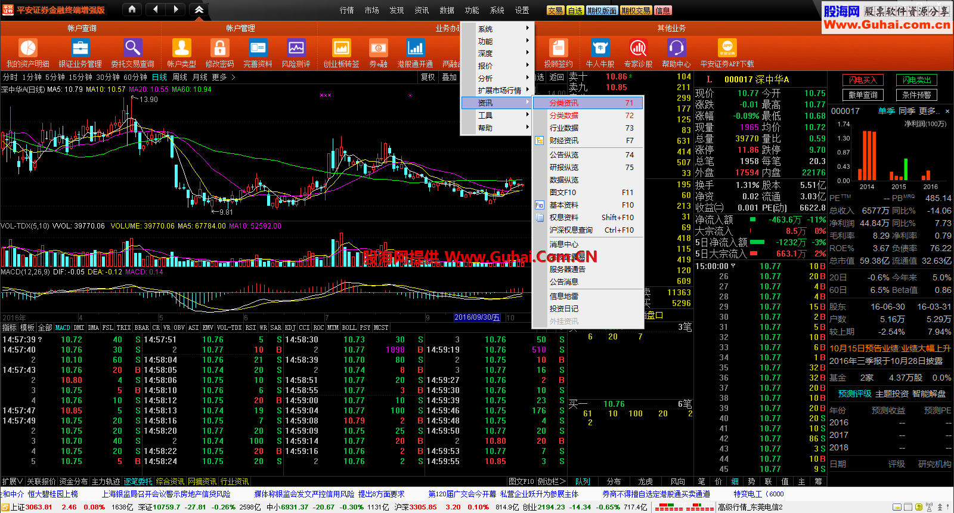The image size is (954, 513).
Task: Expand 更多 chart periods arrow
Action: [x=224, y=78]
